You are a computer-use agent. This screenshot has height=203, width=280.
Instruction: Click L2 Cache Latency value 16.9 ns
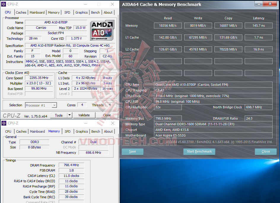(259, 49)
